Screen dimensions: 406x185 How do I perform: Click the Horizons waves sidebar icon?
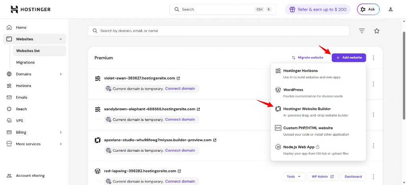click(x=9, y=86)
